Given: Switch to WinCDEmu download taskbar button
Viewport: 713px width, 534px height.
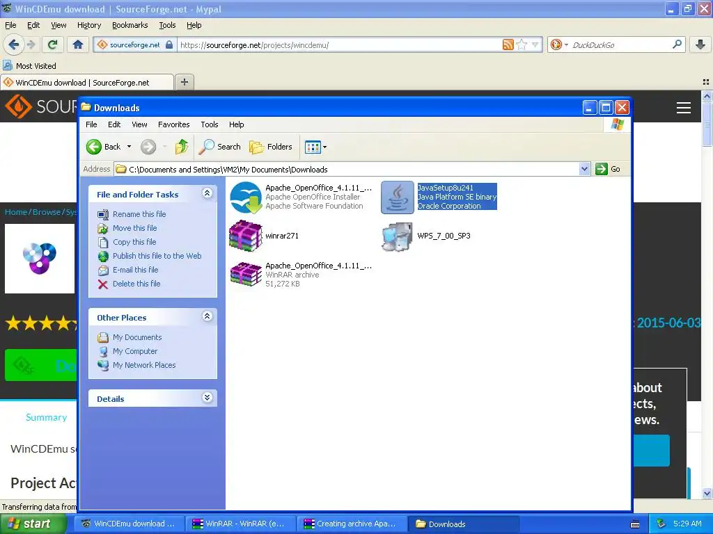Looking at the screenshot, I should pyautogui.click(x=129, y=524).
